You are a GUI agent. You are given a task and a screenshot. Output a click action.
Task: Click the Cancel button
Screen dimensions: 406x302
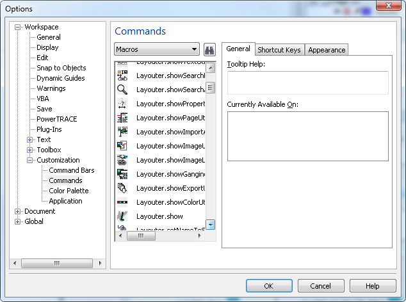(321, 286)
